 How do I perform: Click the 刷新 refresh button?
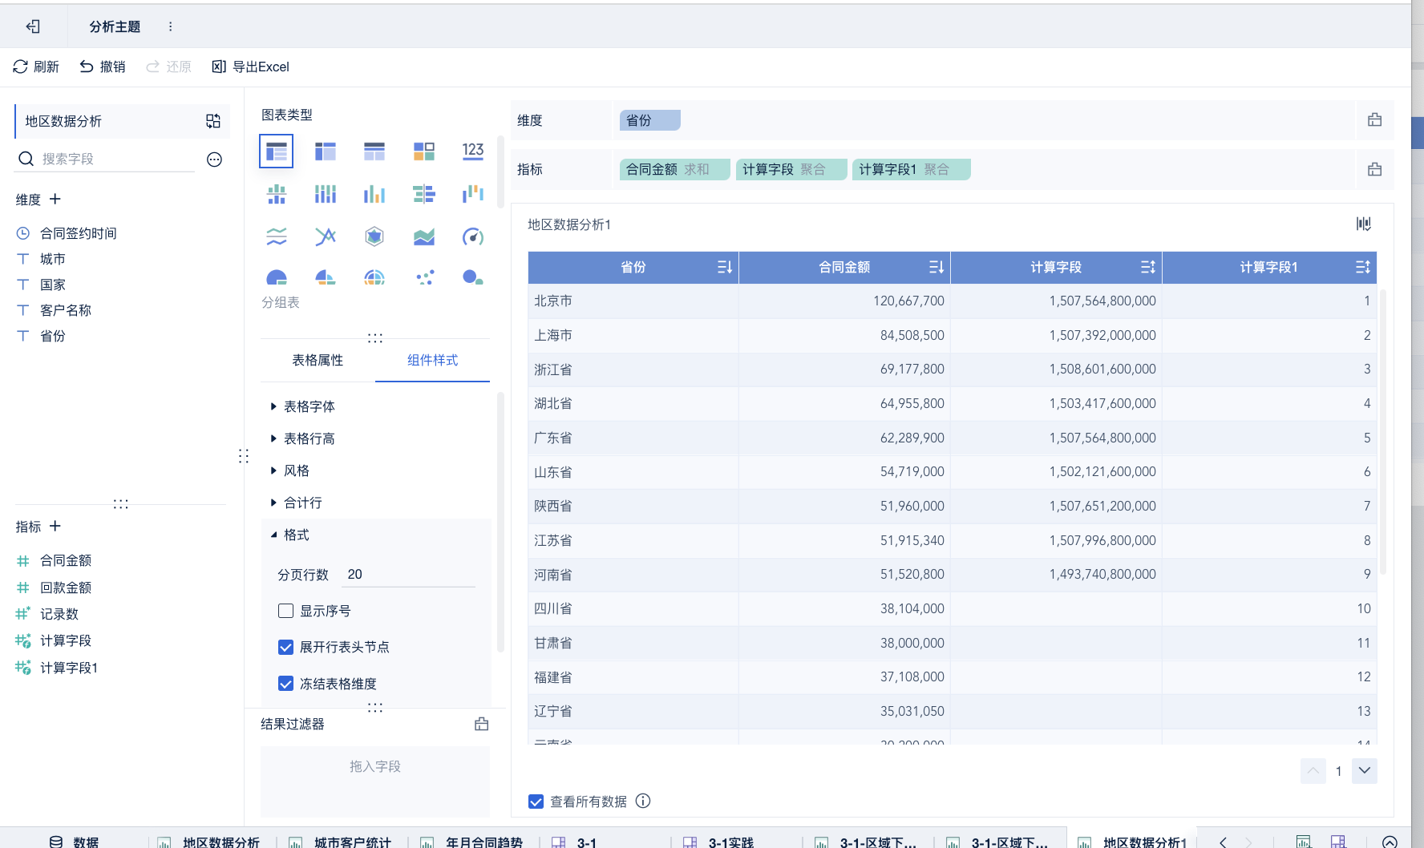coord(36,67)
